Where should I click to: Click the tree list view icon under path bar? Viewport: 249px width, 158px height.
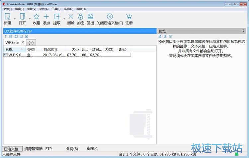pos(11,36)
